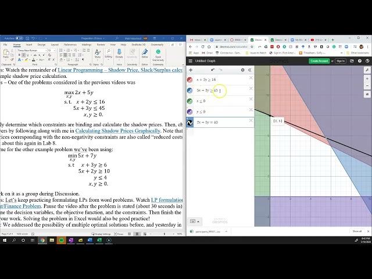Click the active Desmos browser tab
This screenshot has width=372, height=279.
pos(258,40)
